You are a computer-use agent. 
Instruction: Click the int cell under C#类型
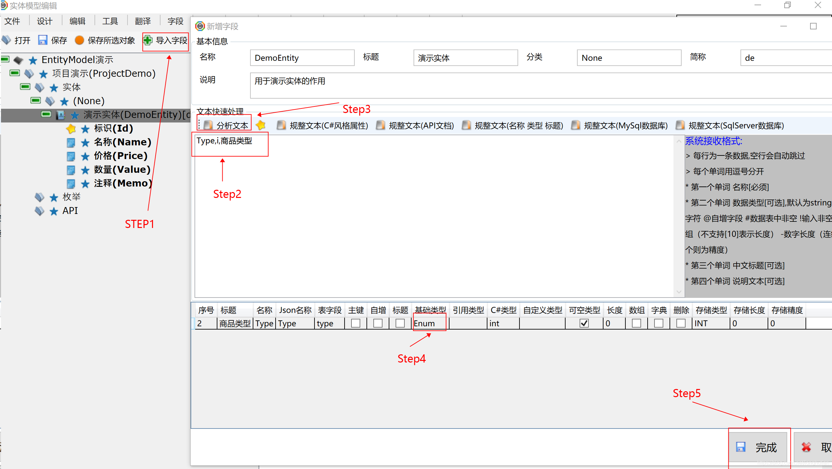point(503,323)
